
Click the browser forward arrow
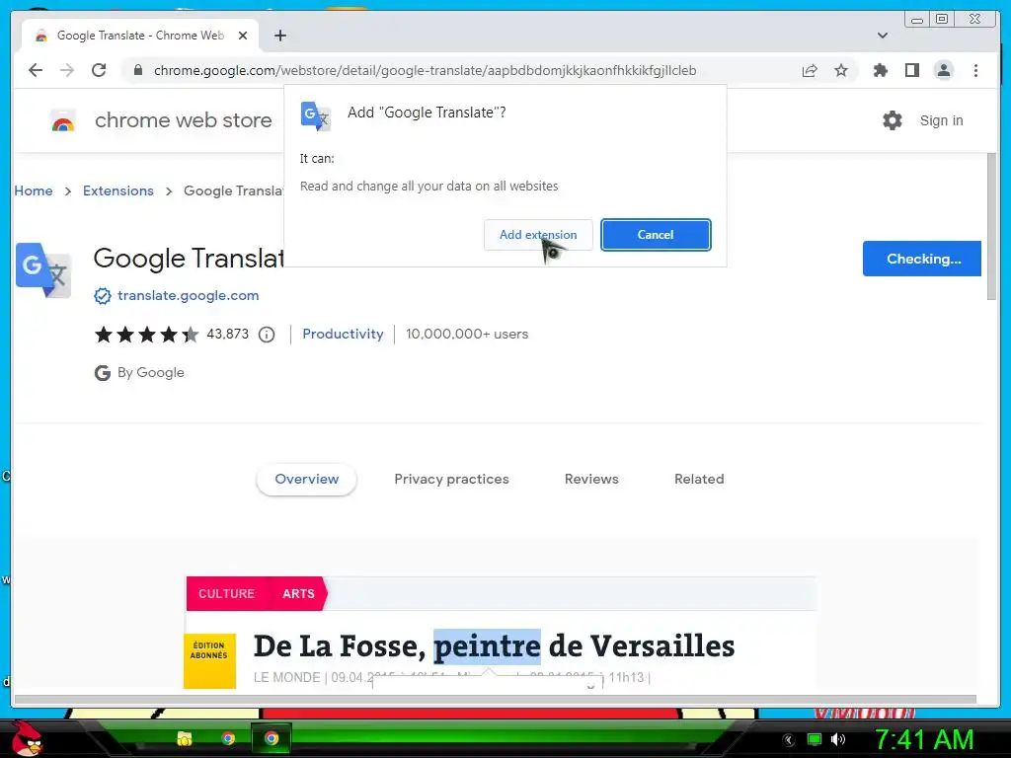click(x=67, y=70)
